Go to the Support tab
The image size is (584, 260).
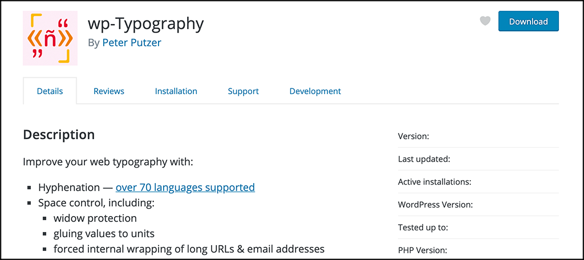coord(243,91)
